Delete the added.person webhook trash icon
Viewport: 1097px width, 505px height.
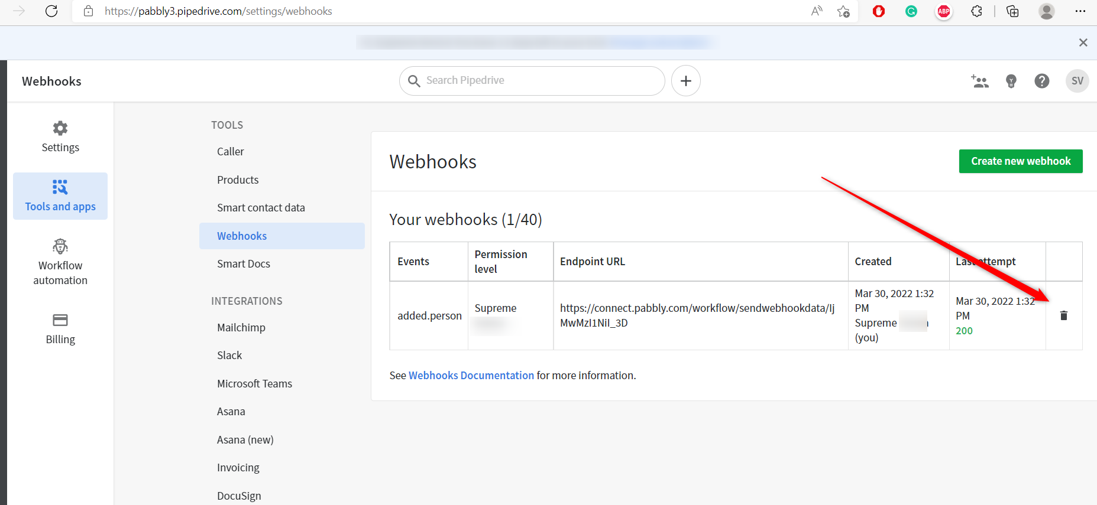click(x=1064, y=315)
